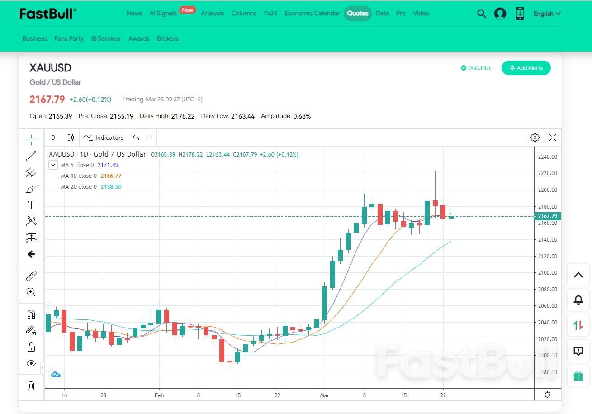592x414 pixels.
Task: Pick the Brush drawing tool
Action: pos(31,189)
